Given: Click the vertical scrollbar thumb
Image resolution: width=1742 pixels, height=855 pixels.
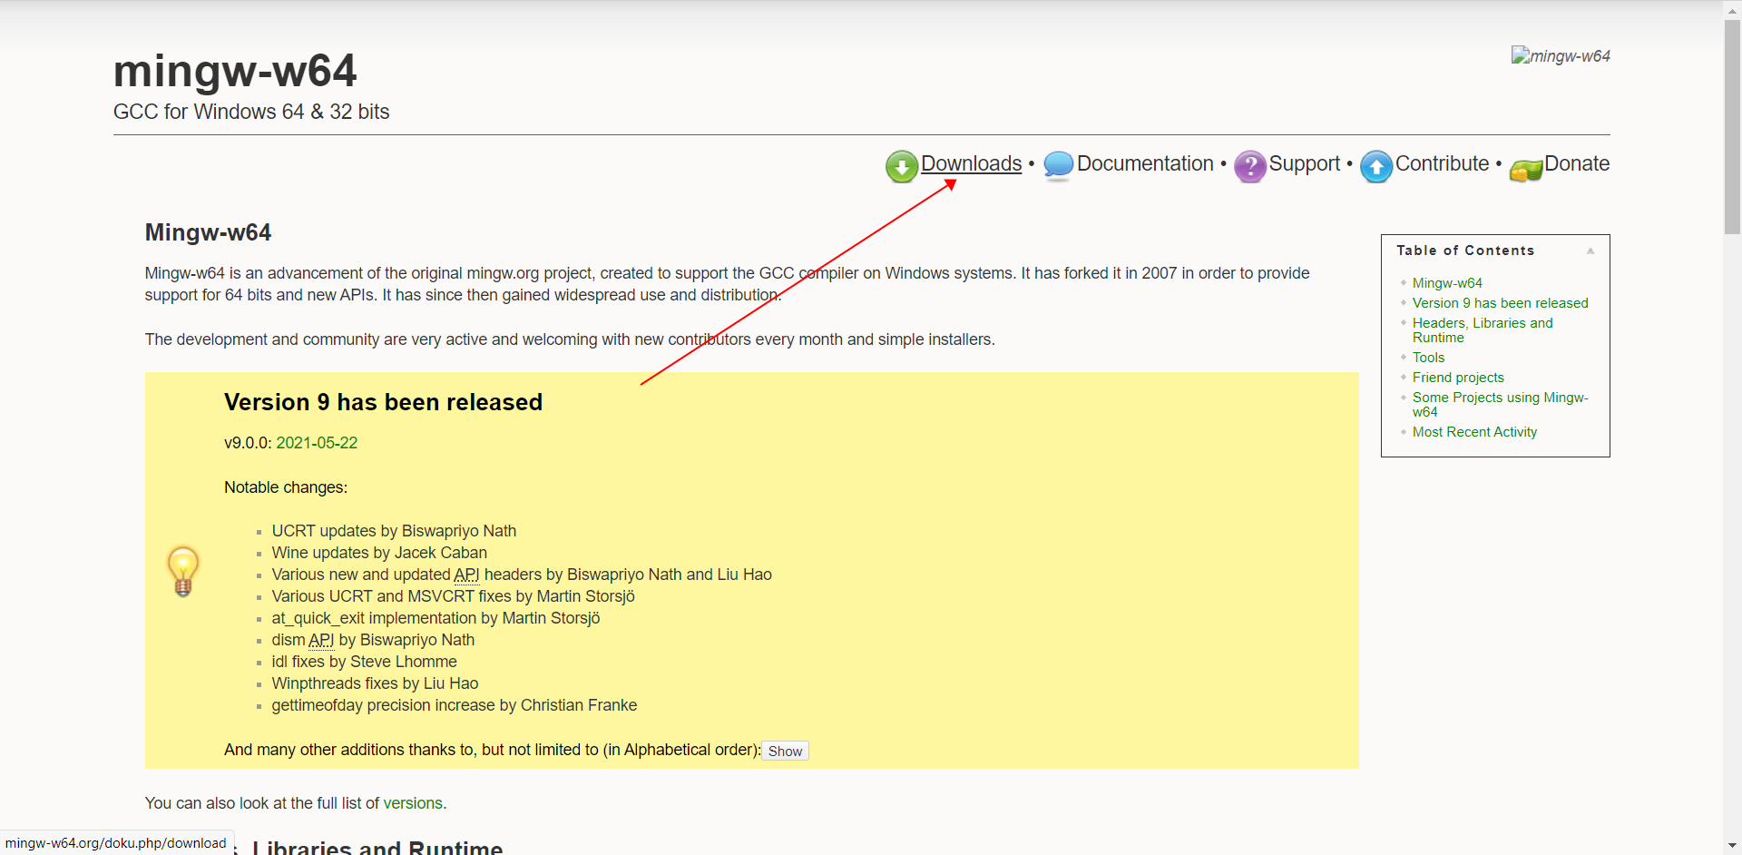Looking at the screenshot, I should (1732, 127).
